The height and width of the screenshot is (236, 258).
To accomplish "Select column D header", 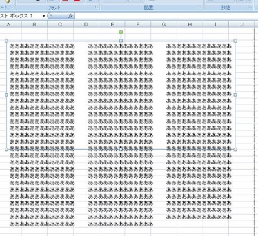I will [86, 25].
